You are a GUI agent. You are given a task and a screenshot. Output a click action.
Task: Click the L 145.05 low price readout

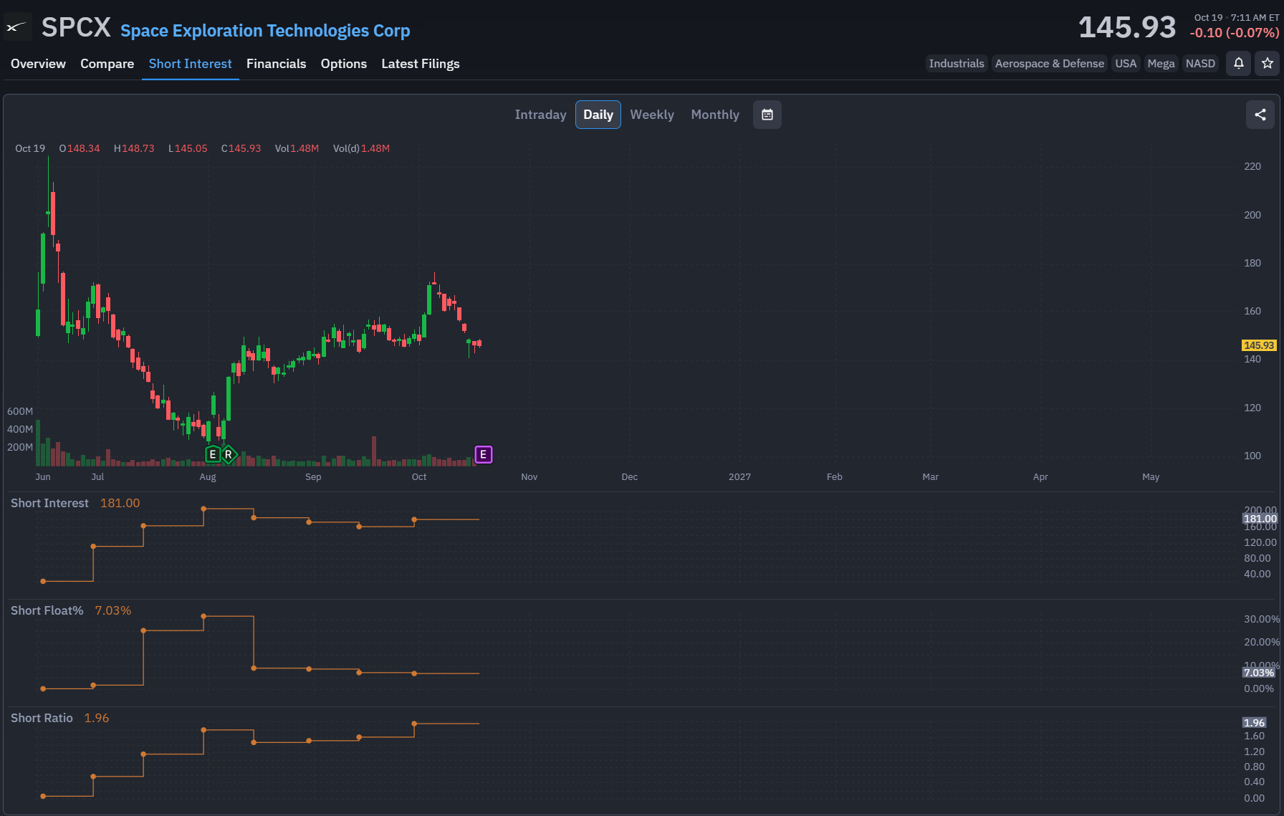pos(188,148)
